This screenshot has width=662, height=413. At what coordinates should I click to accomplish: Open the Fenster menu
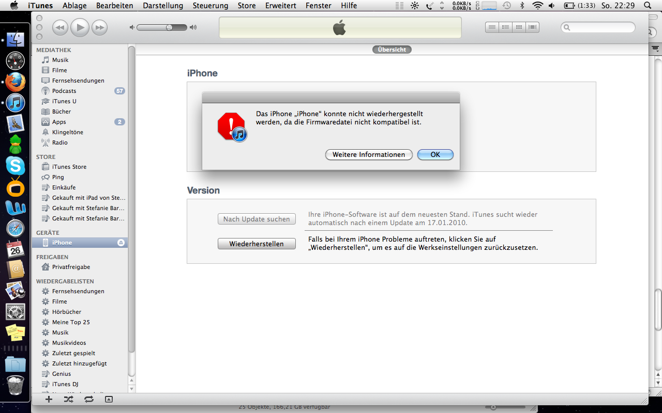coord(319,6)
